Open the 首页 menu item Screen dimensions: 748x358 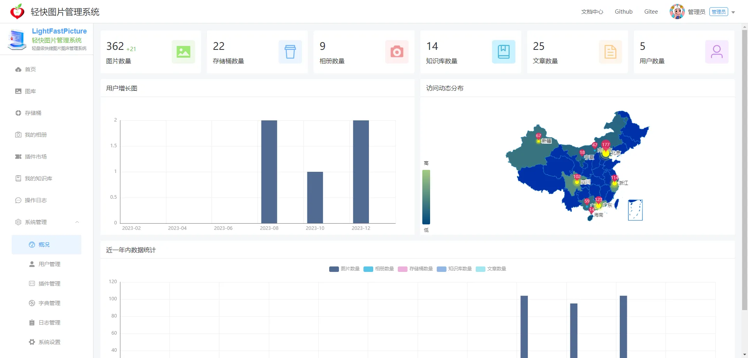(x=47, y=69)
